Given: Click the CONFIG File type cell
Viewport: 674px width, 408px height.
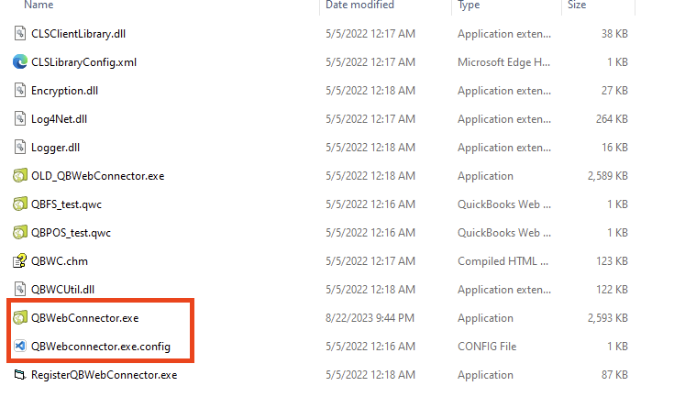Looking at the screenshot, I should pos(487,346).
